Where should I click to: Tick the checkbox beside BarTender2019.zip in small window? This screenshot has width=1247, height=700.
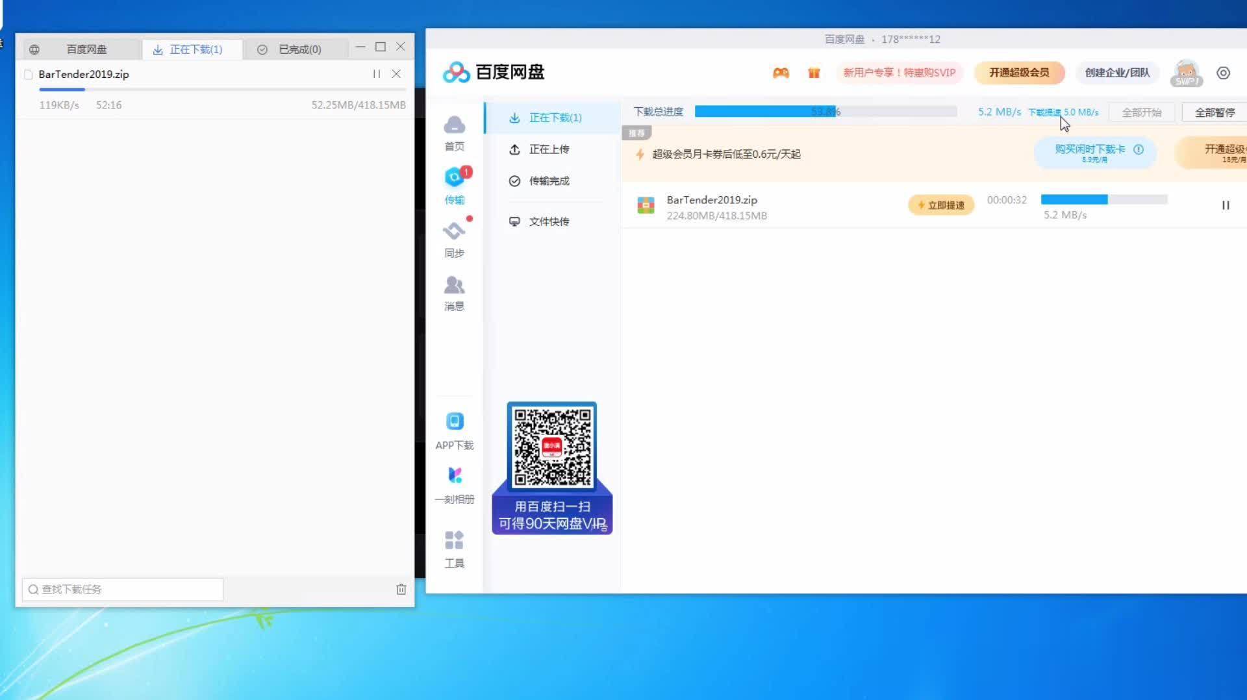pyautogui.click(x=28, y=75)
